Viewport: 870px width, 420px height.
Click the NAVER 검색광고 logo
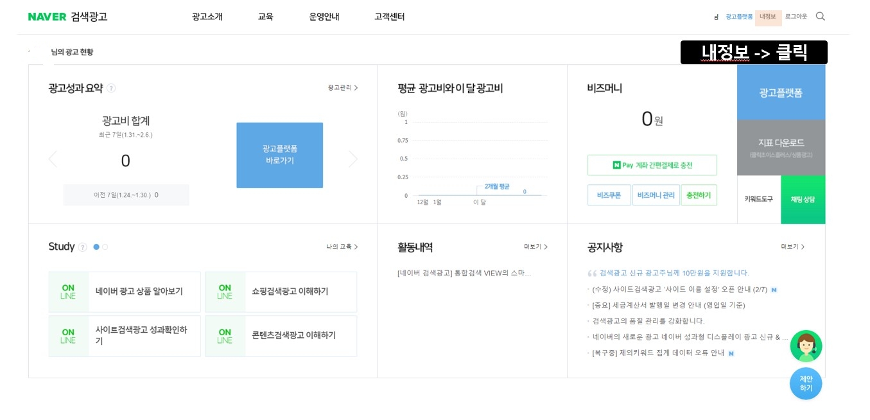[x=67, y=17]
